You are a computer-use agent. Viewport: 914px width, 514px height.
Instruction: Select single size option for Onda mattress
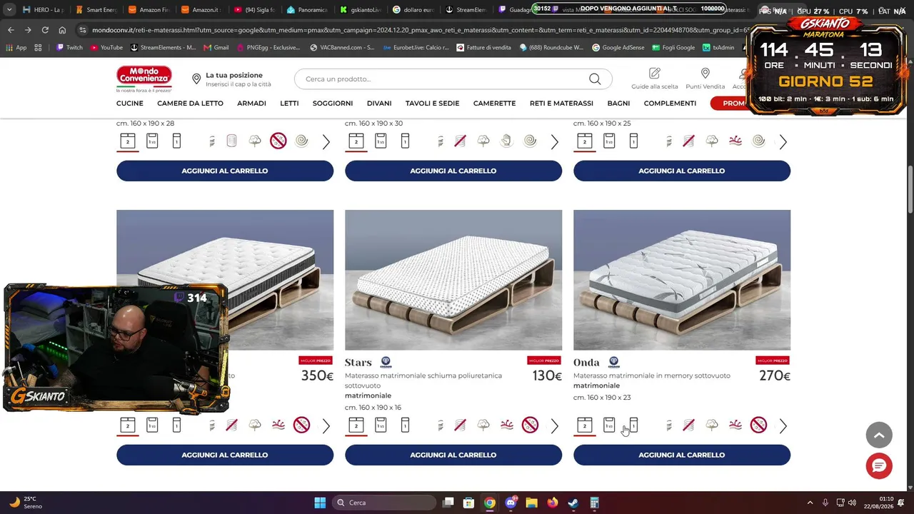[633, 425]
